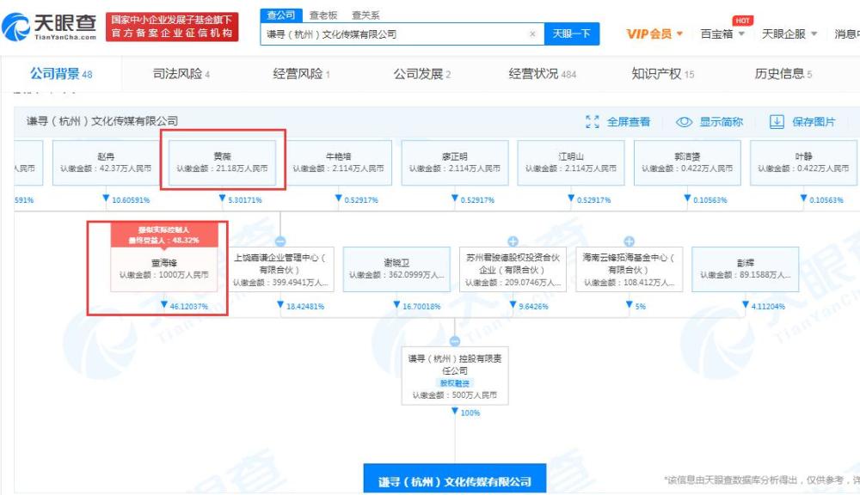Select the 苏州君骏德股权投资合伙企业 card
The width and height of the screenshot is (860, 495).
[513, 269]
